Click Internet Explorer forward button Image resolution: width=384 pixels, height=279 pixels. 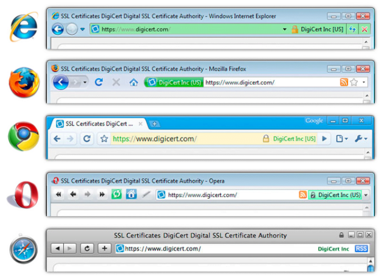[x=72, y=29]
